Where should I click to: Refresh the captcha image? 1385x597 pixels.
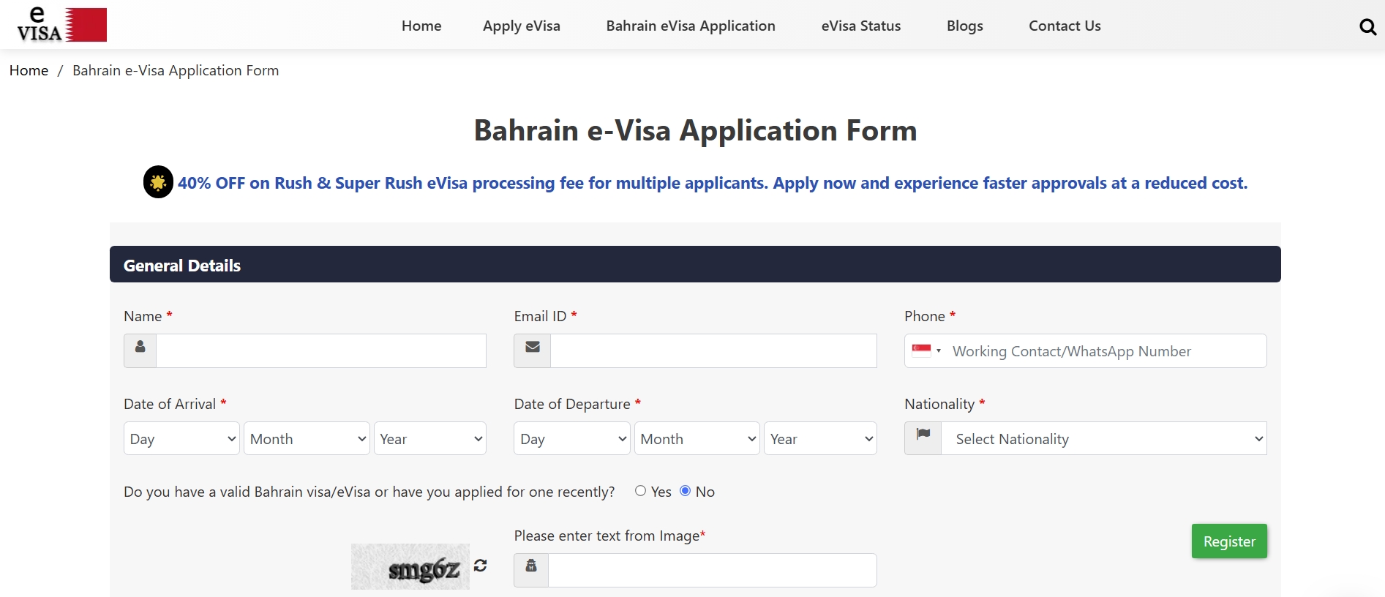click(x=481, y=566)
